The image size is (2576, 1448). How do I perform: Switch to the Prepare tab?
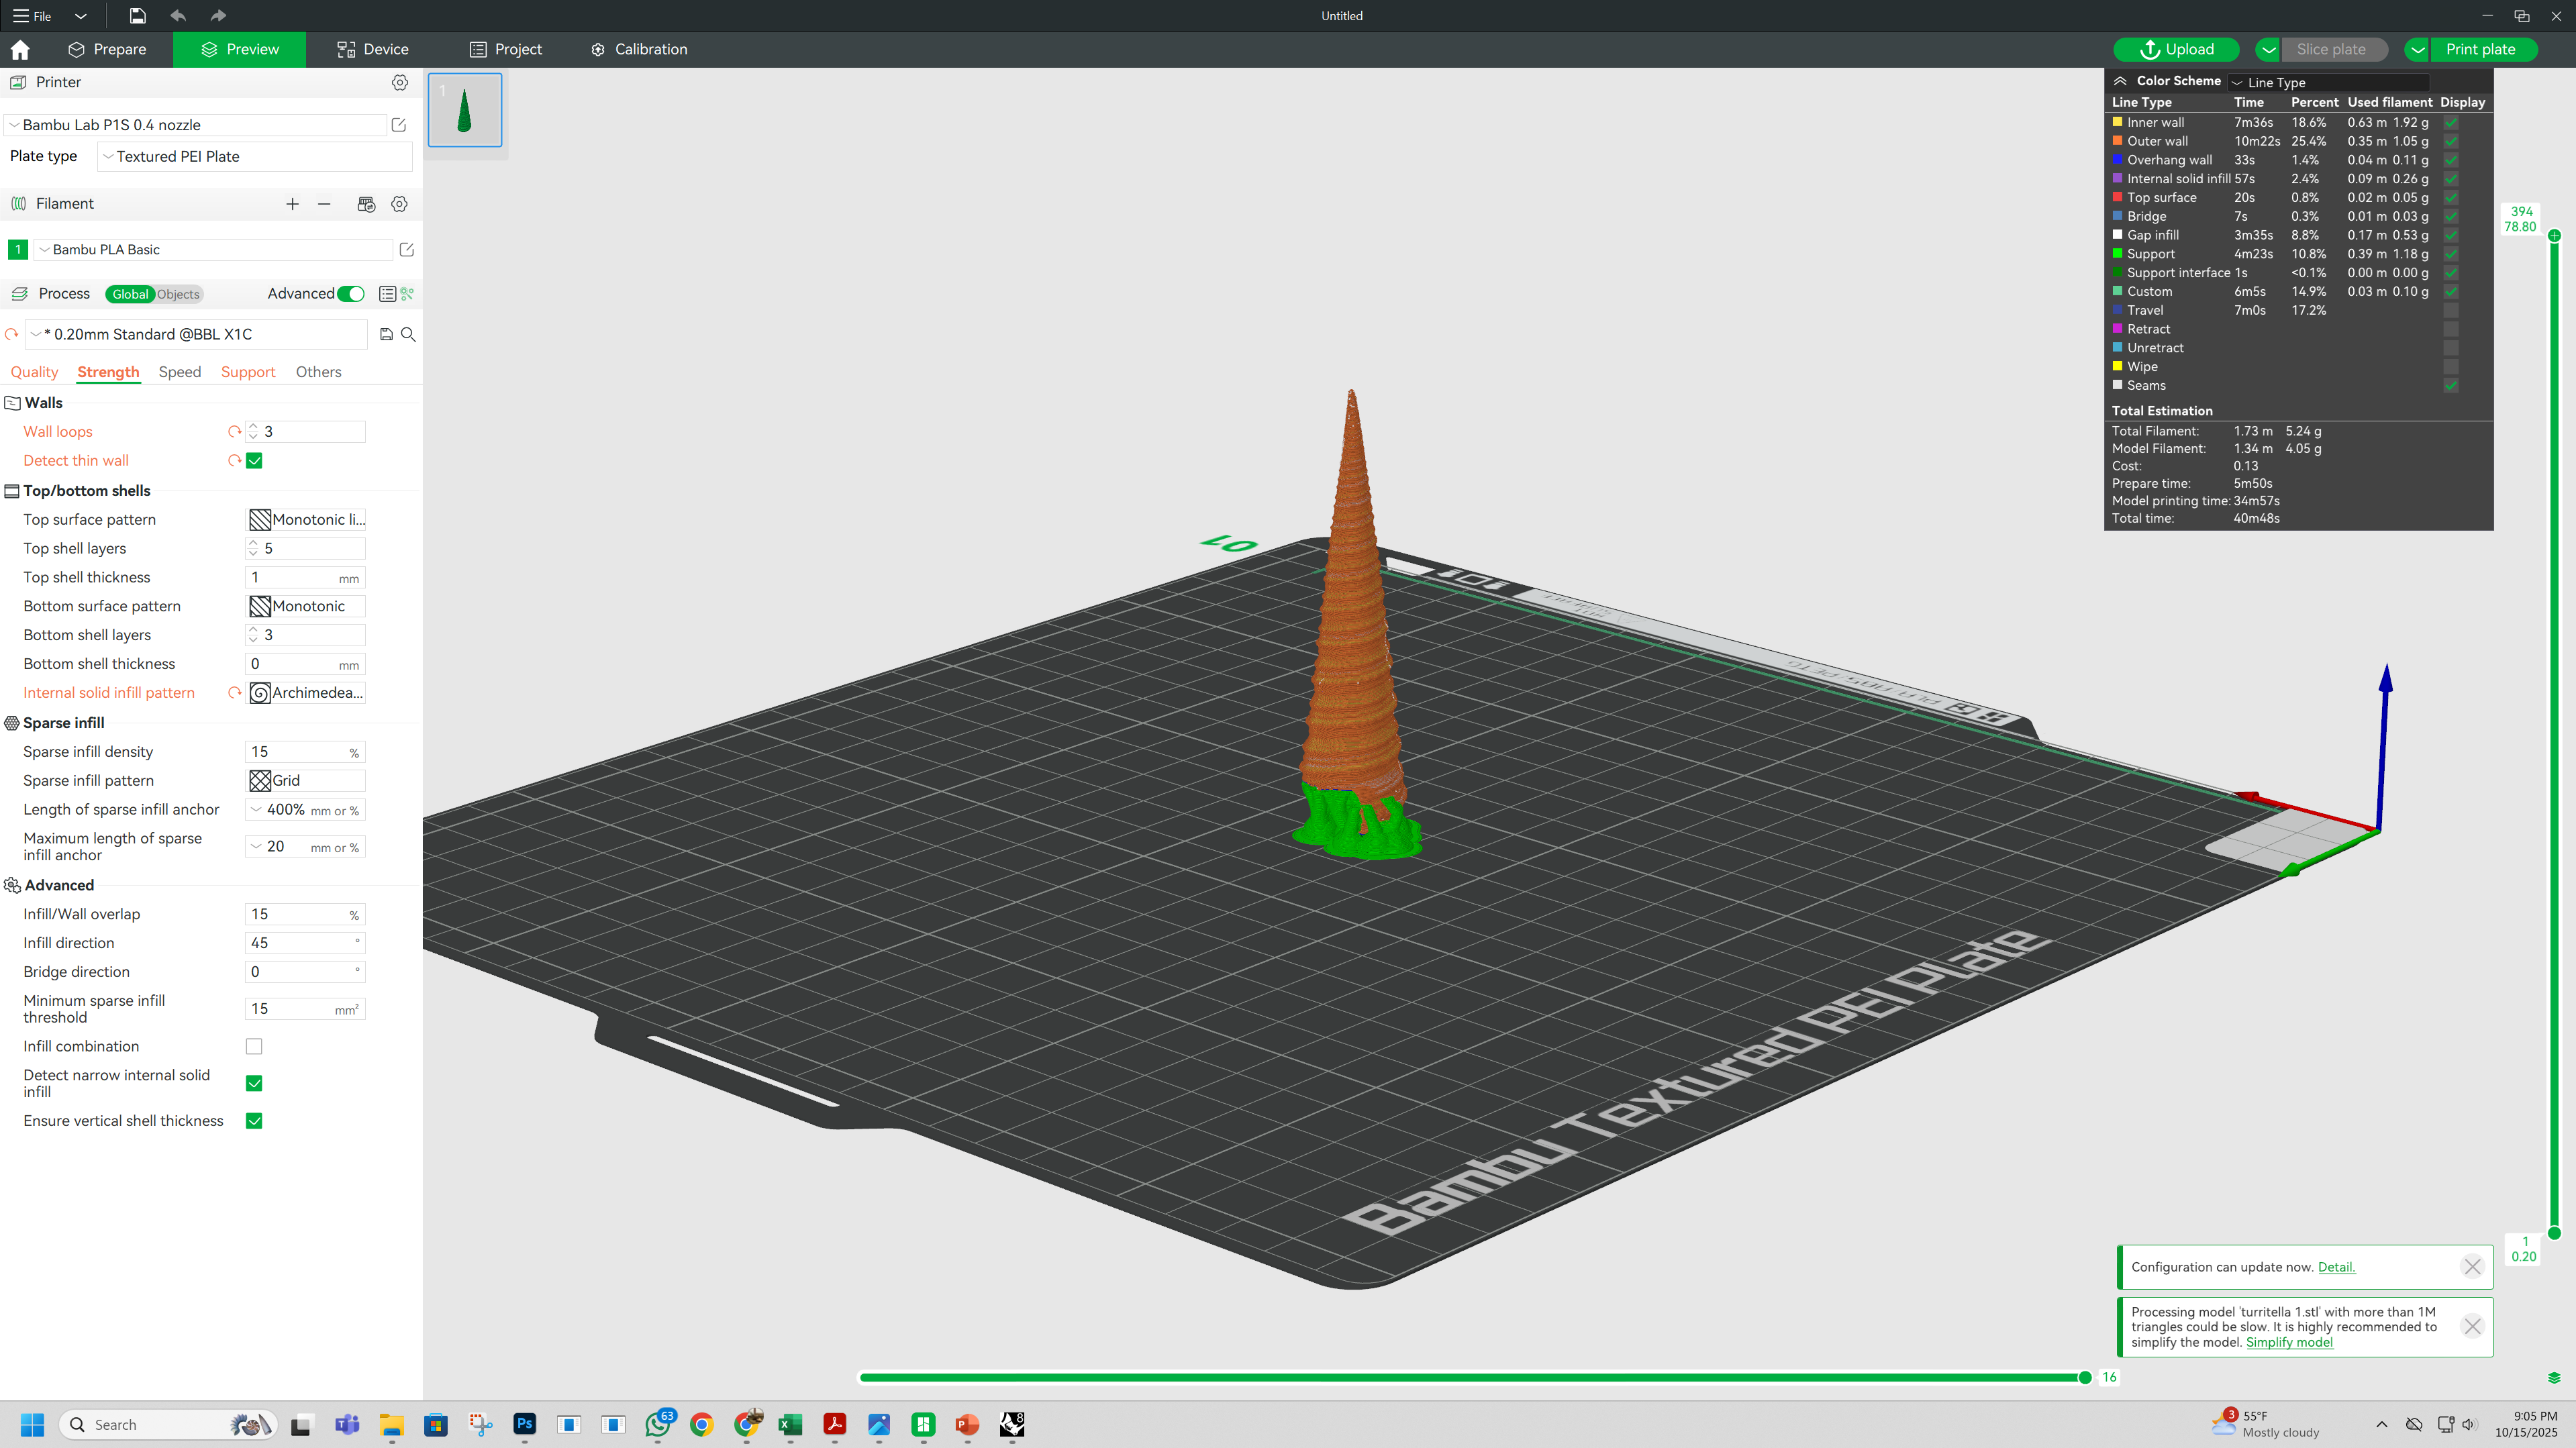107,50
